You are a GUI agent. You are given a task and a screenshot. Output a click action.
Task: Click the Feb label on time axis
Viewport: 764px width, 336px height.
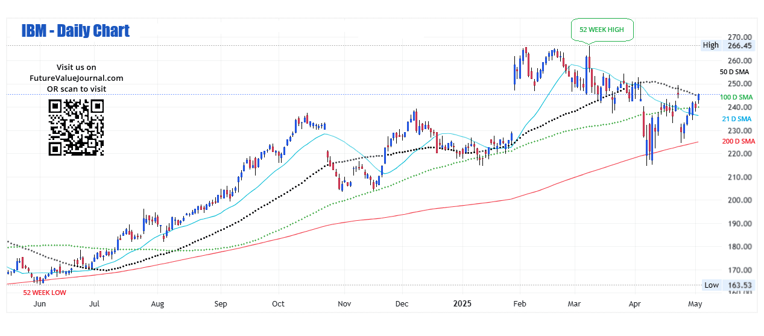point(520,304)
